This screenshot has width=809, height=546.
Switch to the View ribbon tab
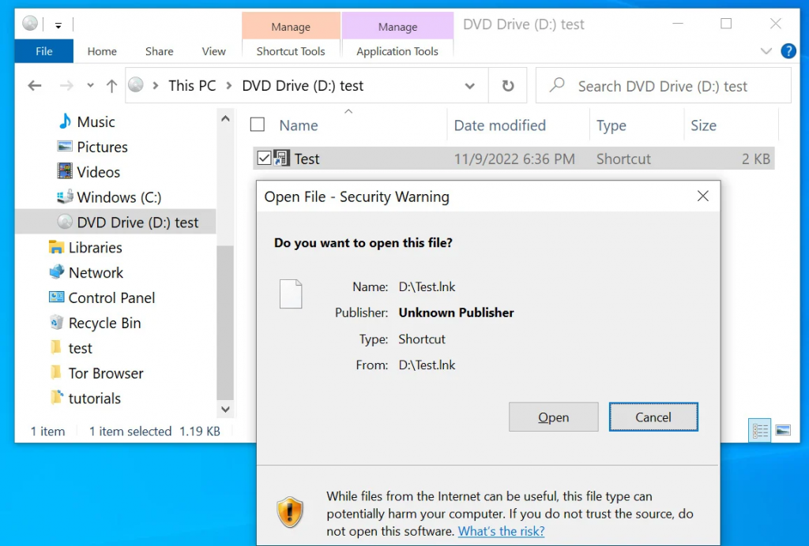click(213, 51)
